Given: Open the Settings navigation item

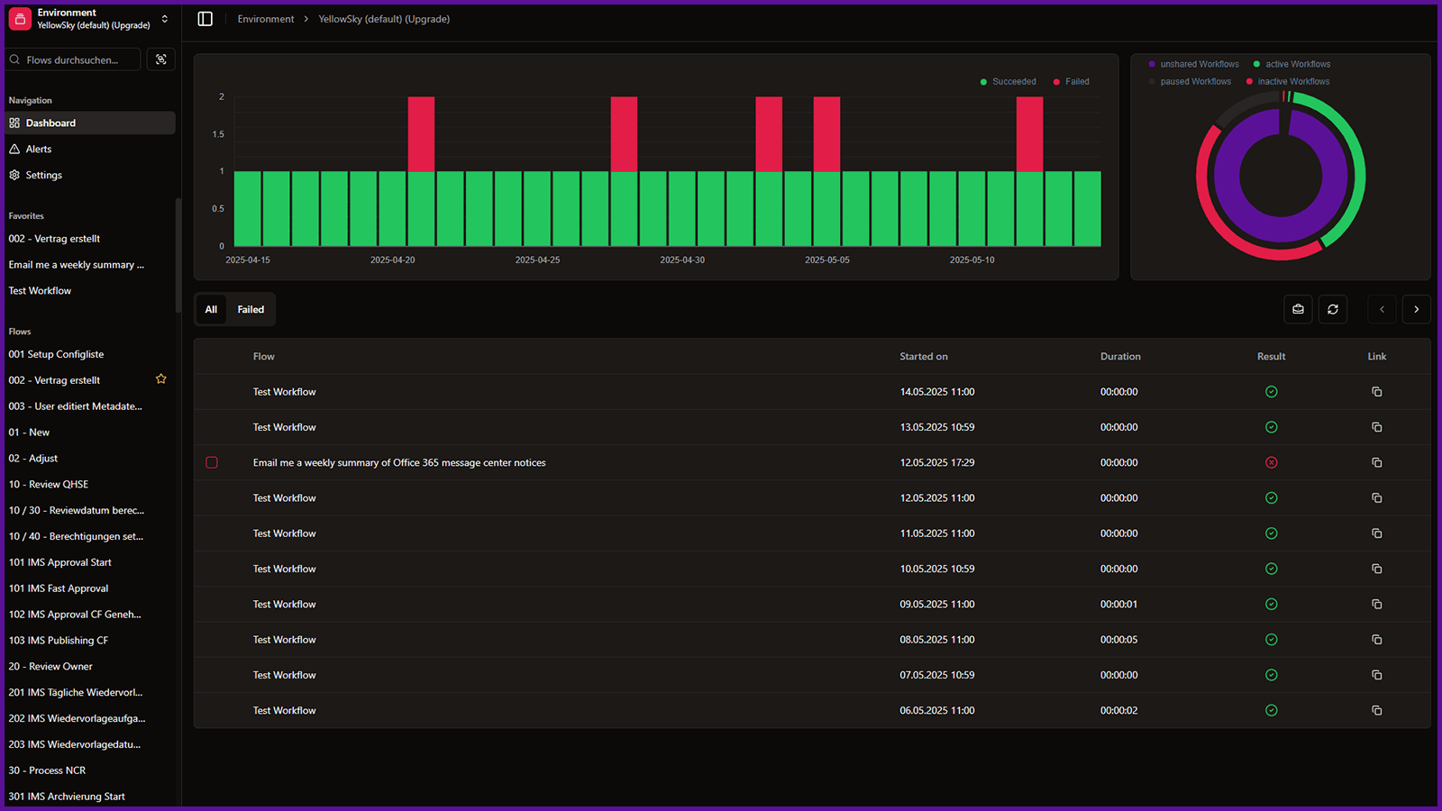Looking at the screenshot, I should coord(89,175).
